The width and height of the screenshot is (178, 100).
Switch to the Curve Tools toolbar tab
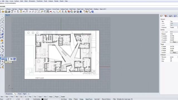(56, 9)
